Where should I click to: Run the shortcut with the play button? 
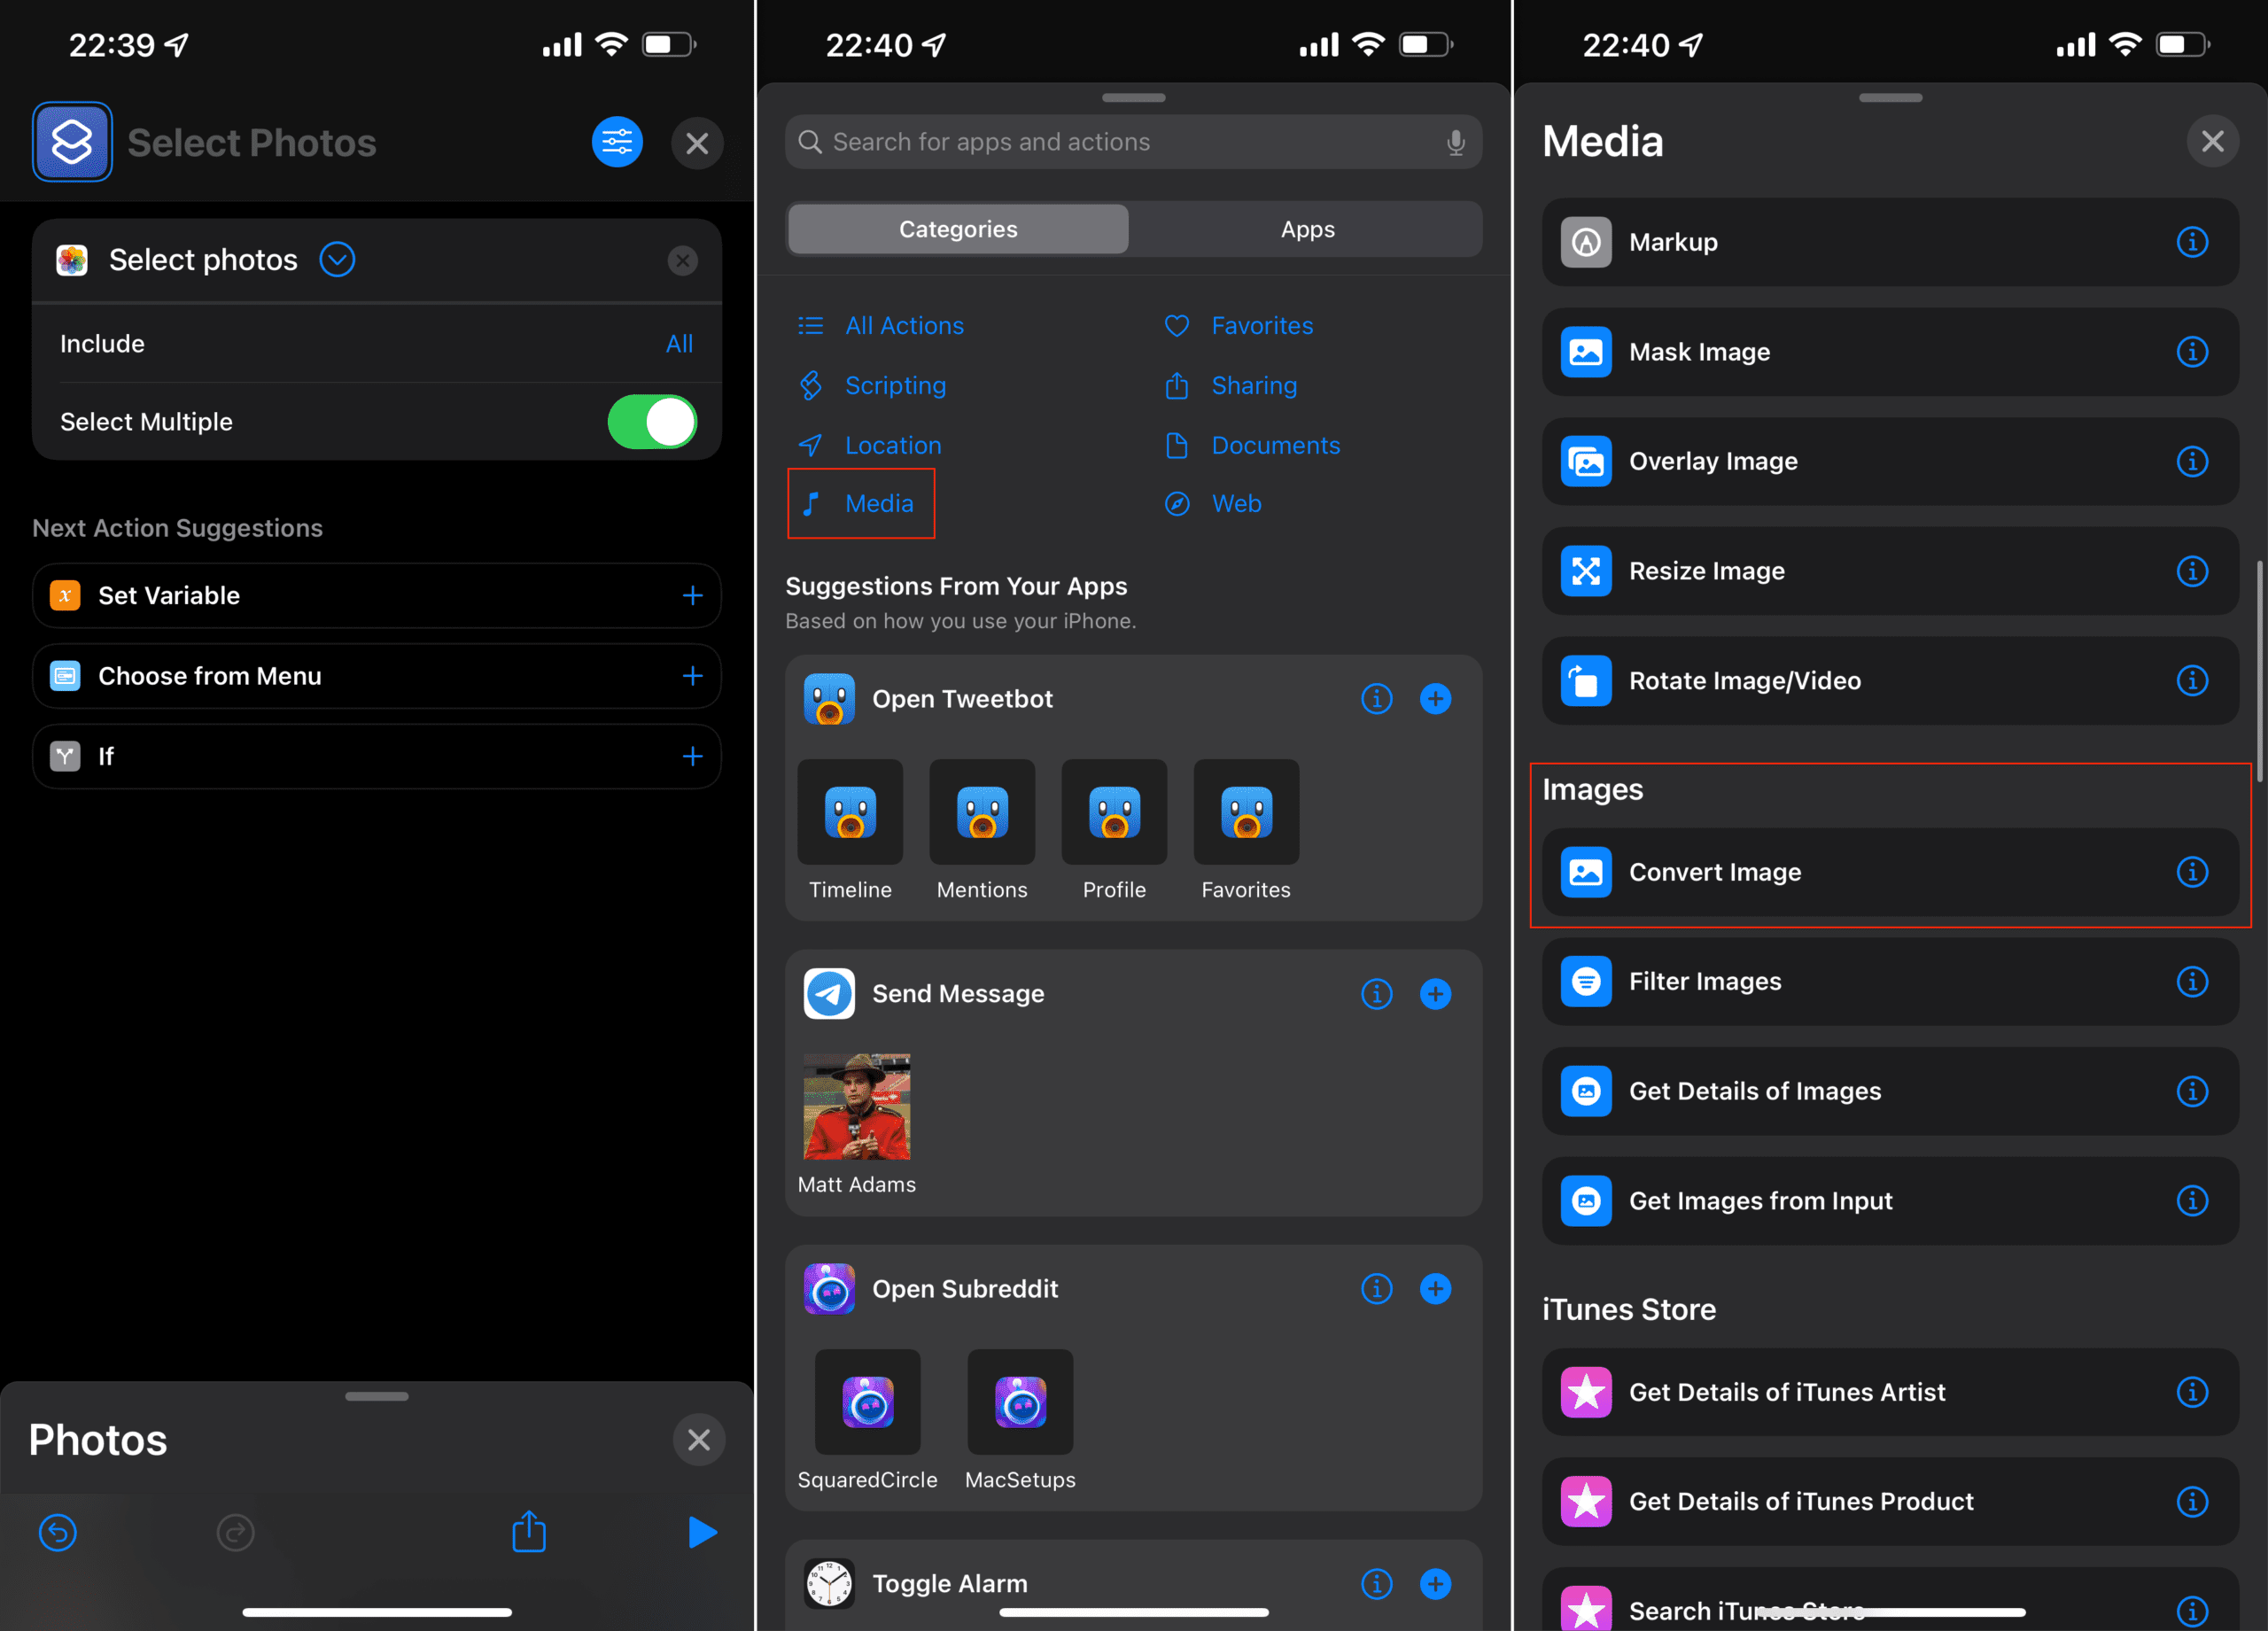pyautogui.click(x=702, y=1531)
